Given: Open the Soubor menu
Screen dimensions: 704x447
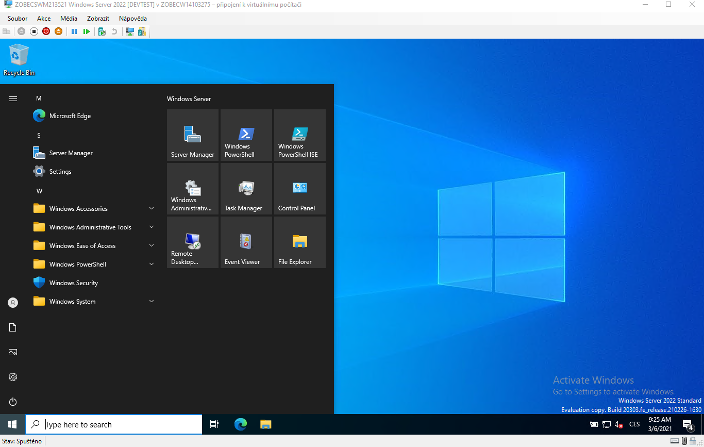Looking at the screenshot, I should (x=18, y=19).
